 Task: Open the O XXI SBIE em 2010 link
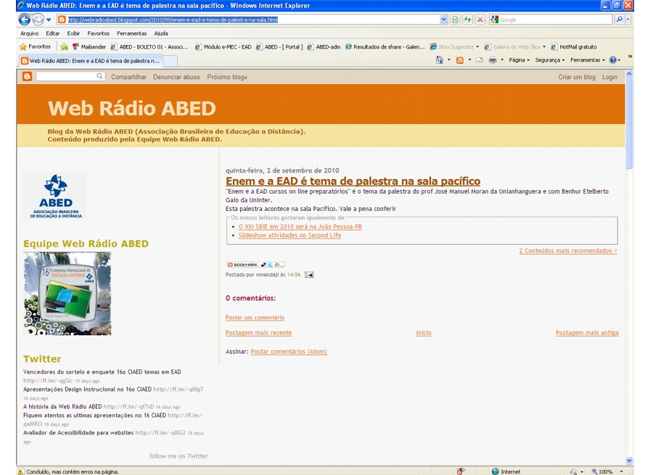point(300,227)
